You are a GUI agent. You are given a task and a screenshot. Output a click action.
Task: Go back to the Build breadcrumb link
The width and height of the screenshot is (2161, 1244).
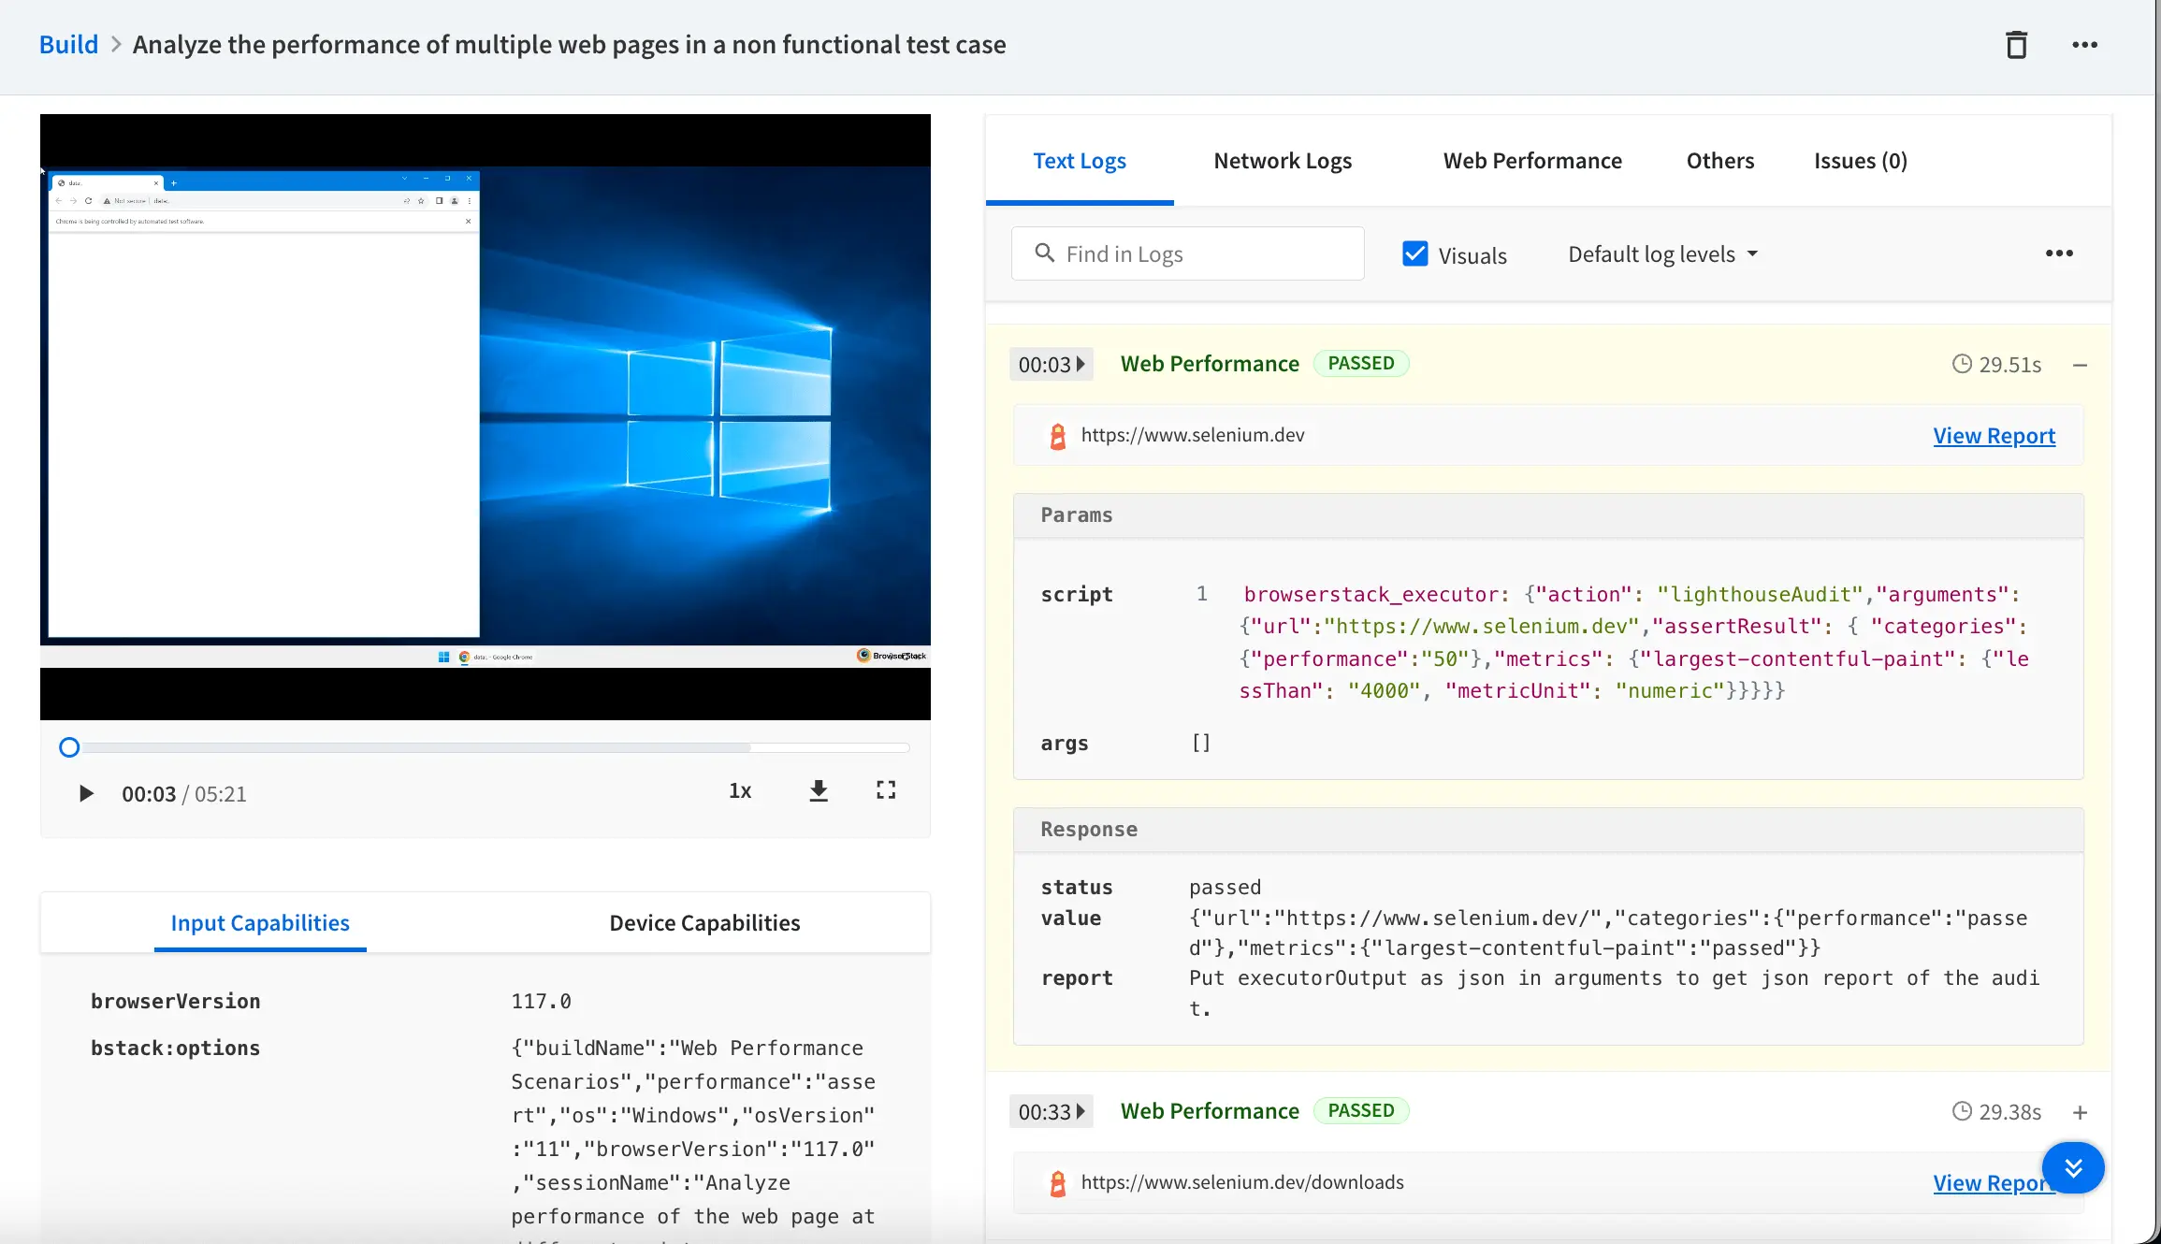tap(68, 45)
